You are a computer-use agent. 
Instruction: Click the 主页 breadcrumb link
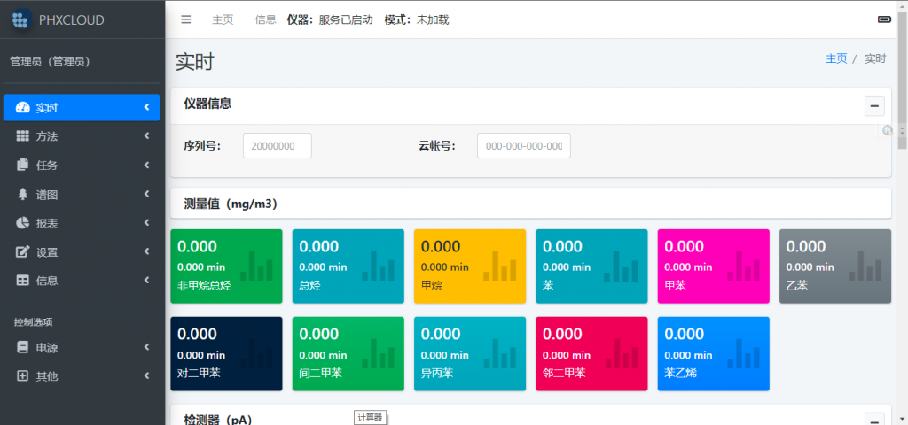click(836, 58)
